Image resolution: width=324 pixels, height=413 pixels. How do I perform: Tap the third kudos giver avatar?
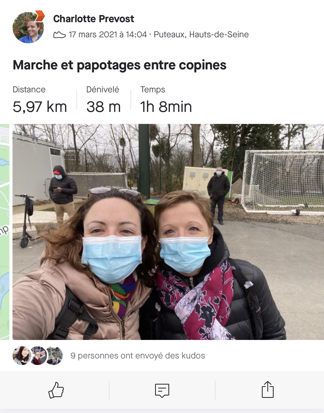pos(54,355)
